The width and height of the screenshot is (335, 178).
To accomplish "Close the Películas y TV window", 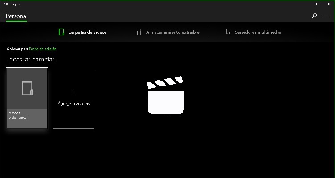I will [x=329, y=4].
